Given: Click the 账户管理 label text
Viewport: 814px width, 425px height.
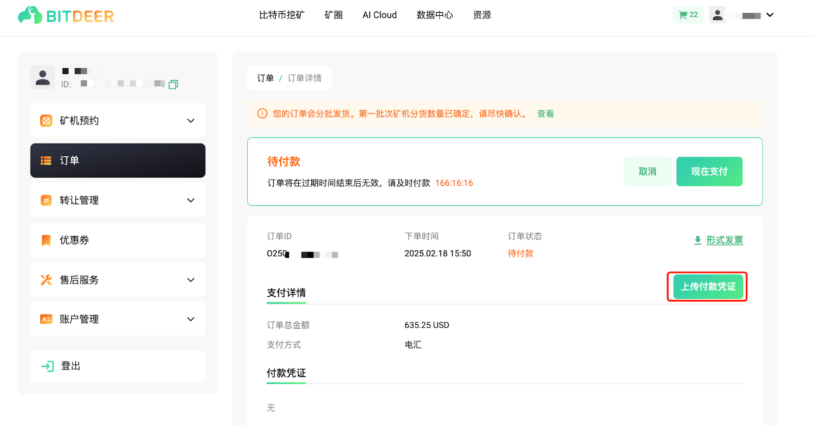Looking at the screenshot, I should [x=79, y=319].
